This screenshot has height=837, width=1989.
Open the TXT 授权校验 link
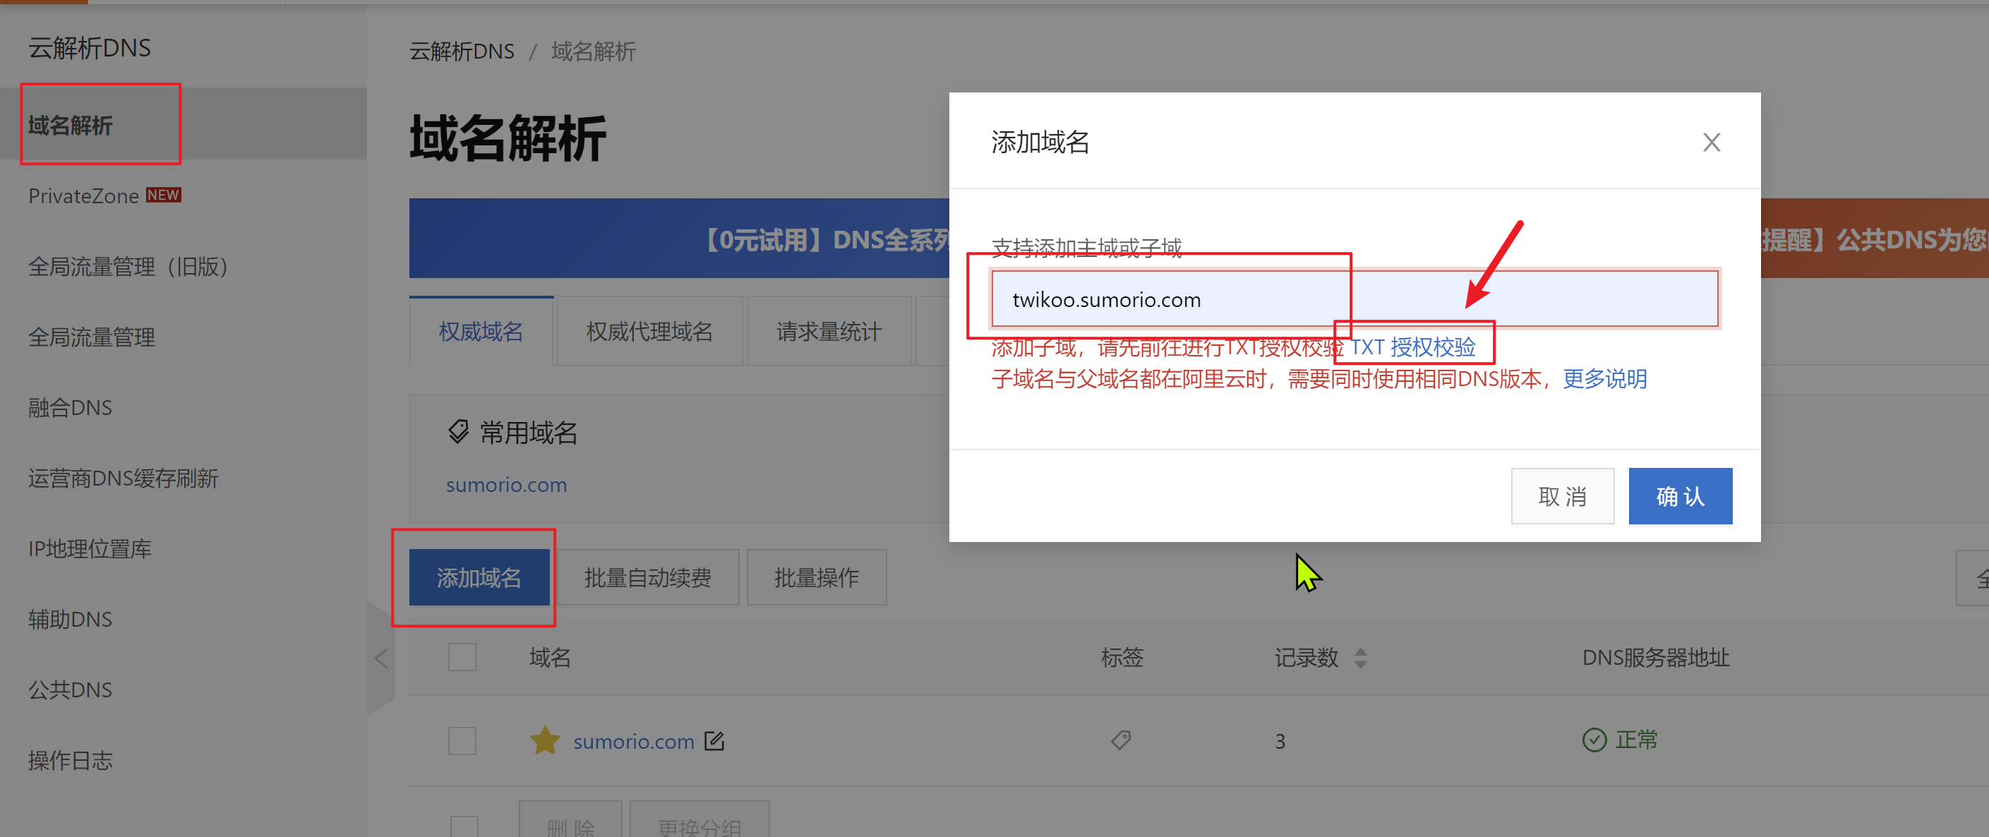click(1412, 347)
